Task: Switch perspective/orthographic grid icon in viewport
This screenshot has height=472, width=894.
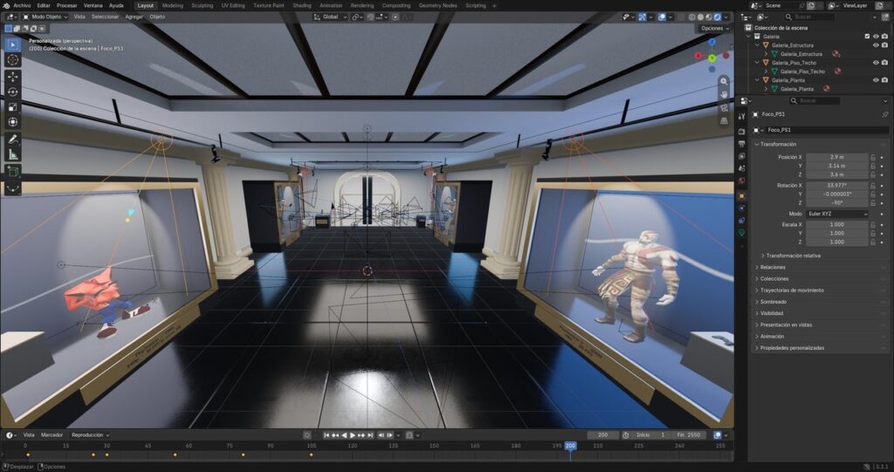Action: pyautogui.click(x=724, y=121)
